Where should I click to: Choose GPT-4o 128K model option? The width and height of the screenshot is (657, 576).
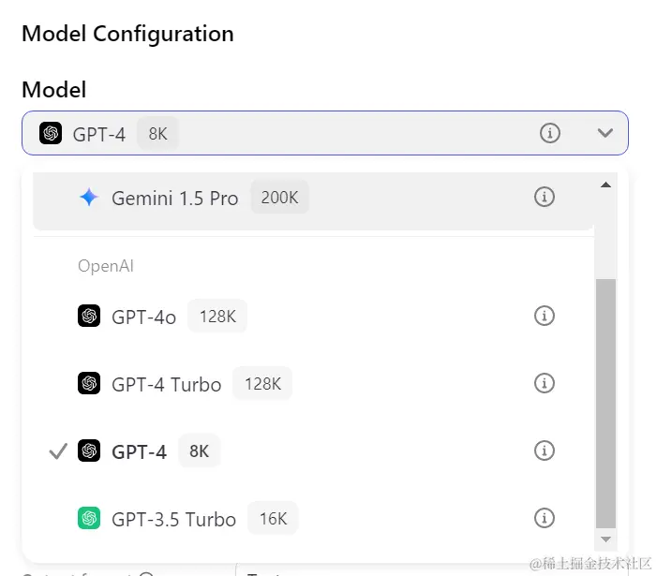click(x=313, y=316)
